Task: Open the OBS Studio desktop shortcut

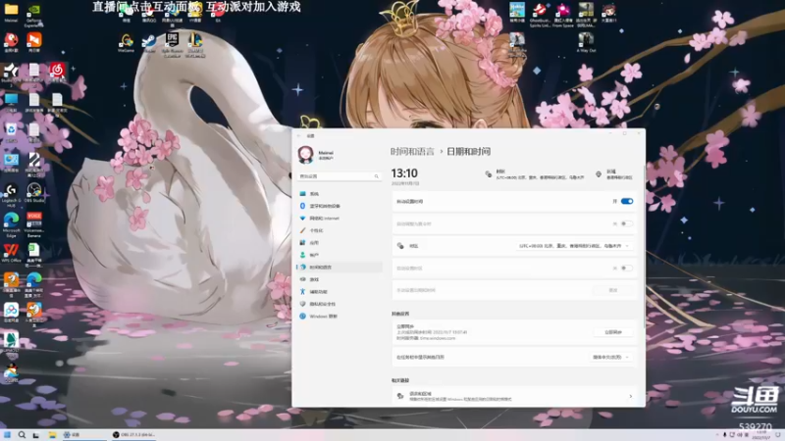Action: [33, 193]
